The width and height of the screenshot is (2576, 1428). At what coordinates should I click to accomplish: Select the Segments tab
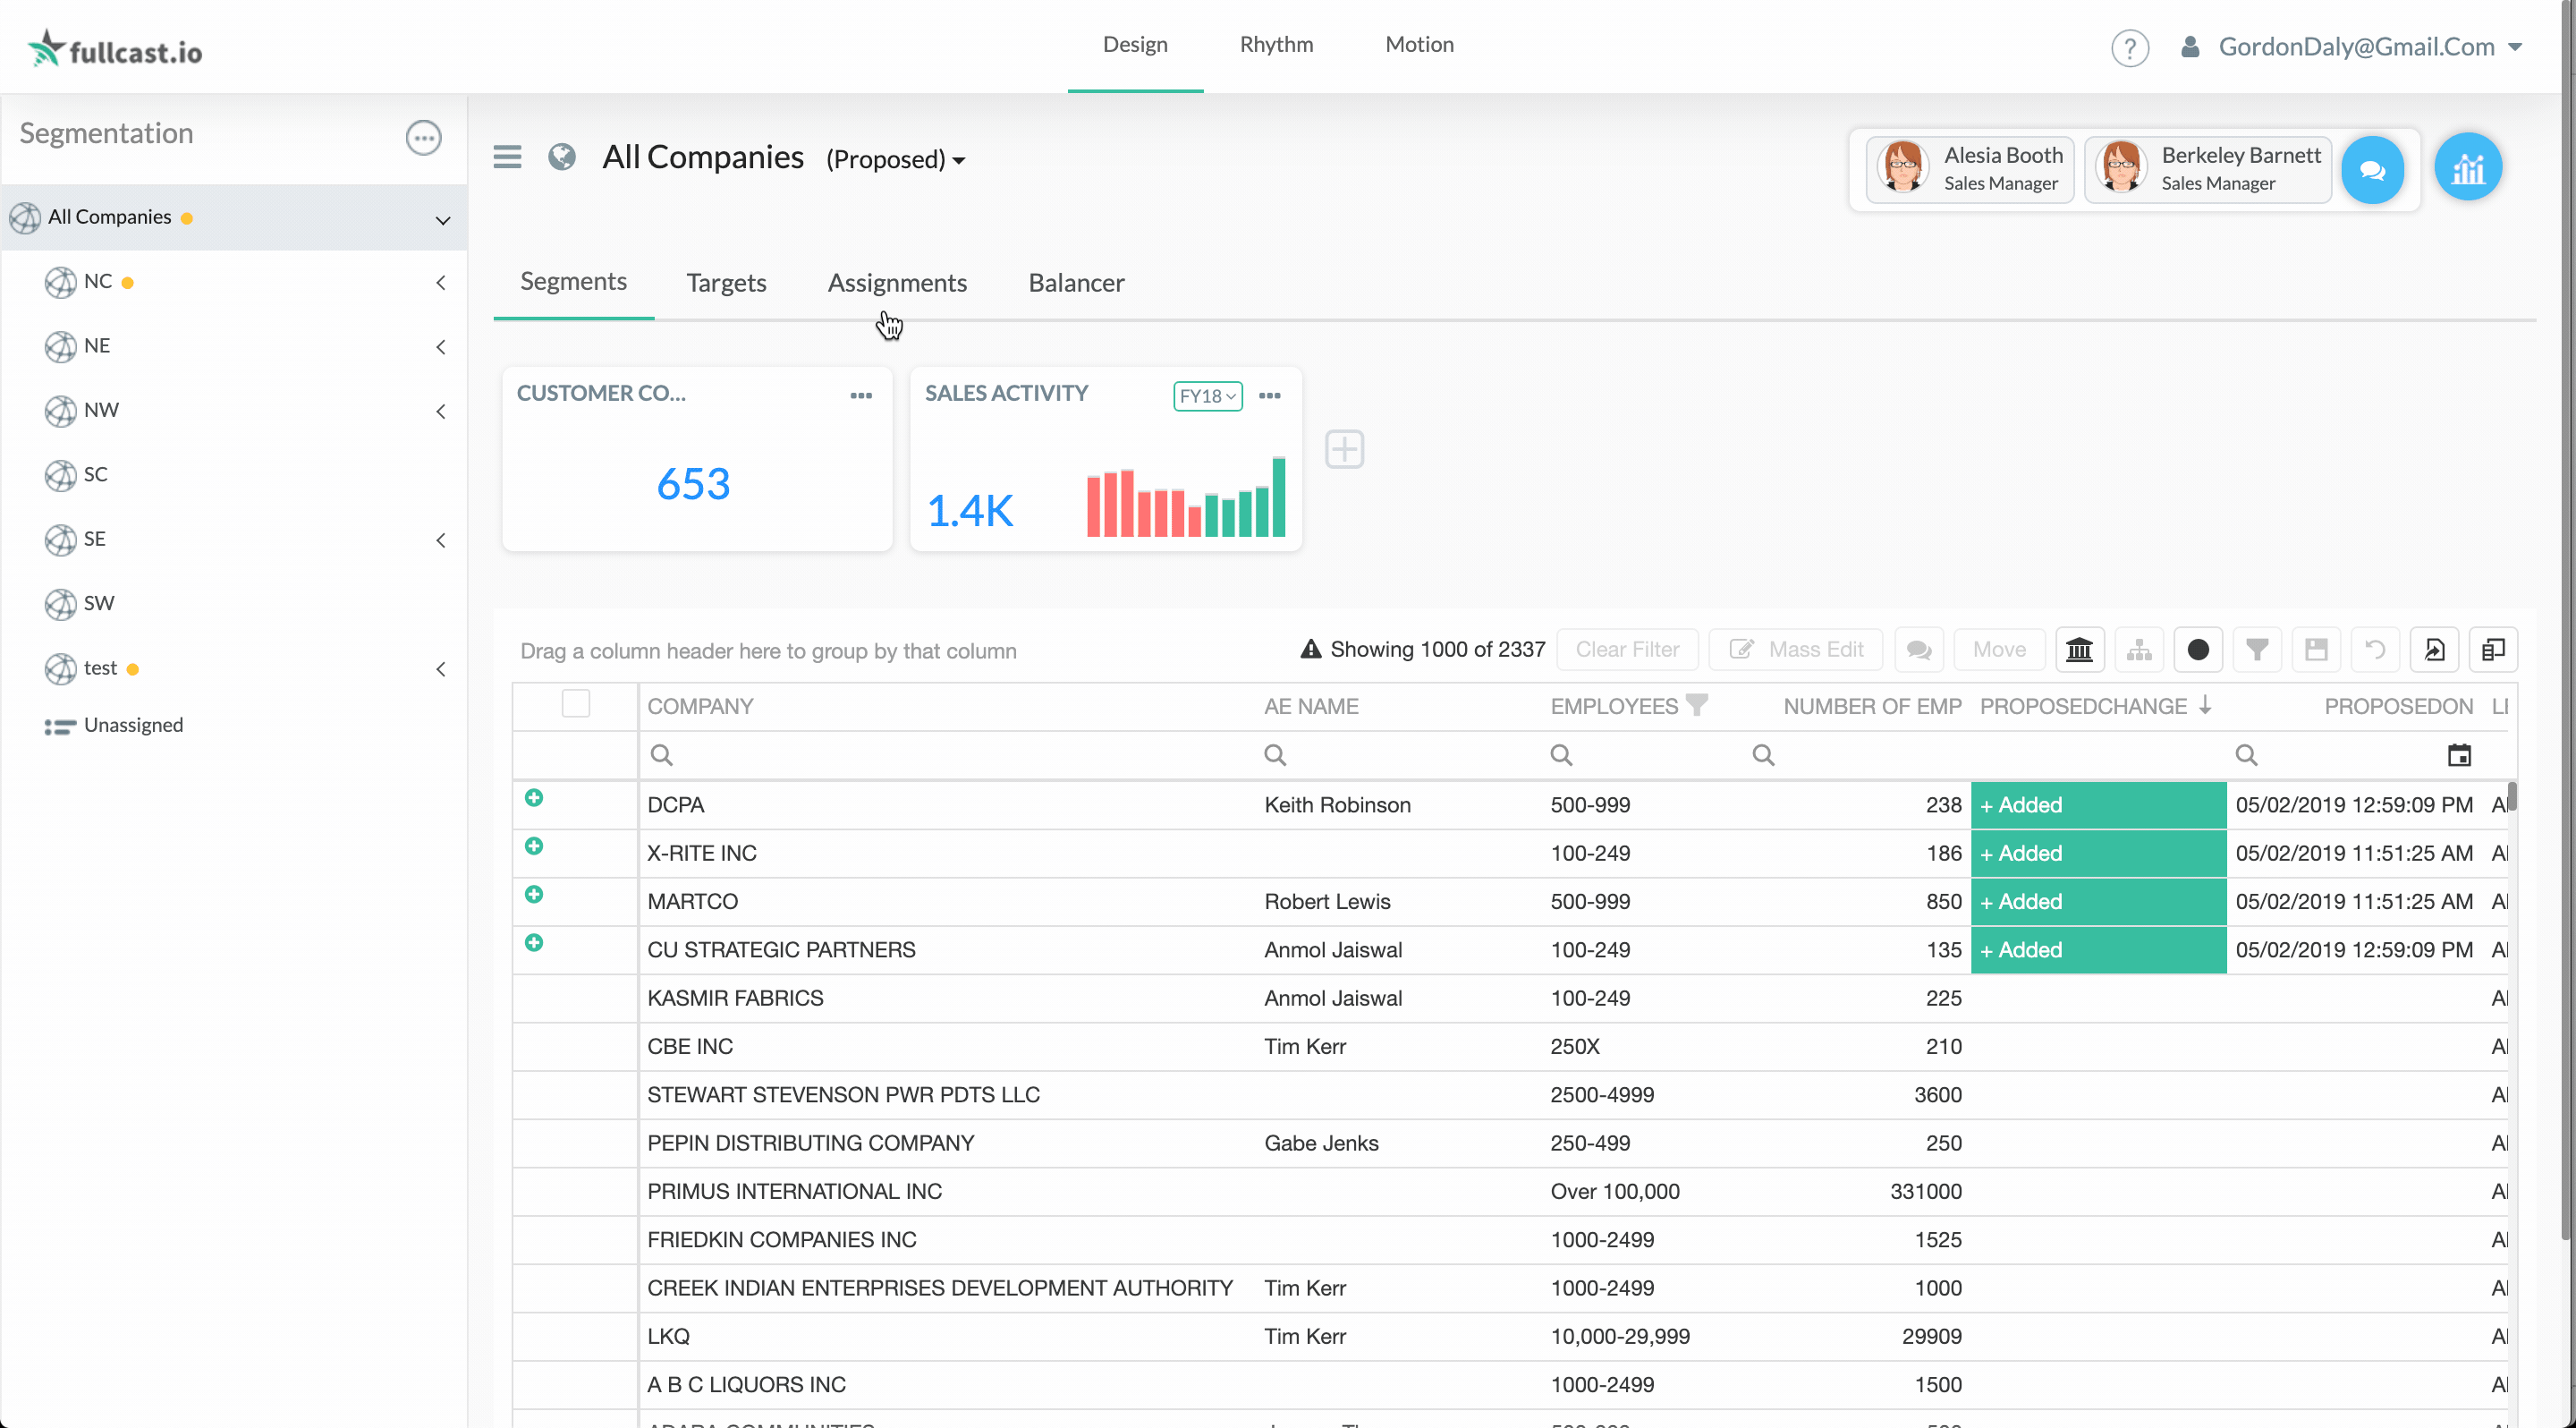pos(573,282)
